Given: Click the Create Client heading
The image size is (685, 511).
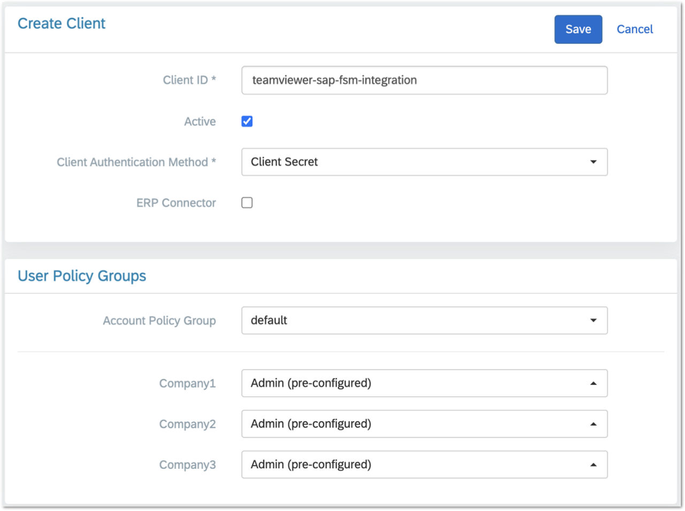Looking at the screenshot, I should tap(62, 24).
